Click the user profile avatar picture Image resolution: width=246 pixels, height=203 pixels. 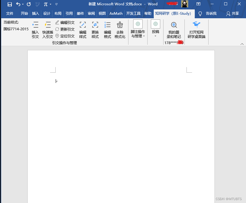click(185, 4)
